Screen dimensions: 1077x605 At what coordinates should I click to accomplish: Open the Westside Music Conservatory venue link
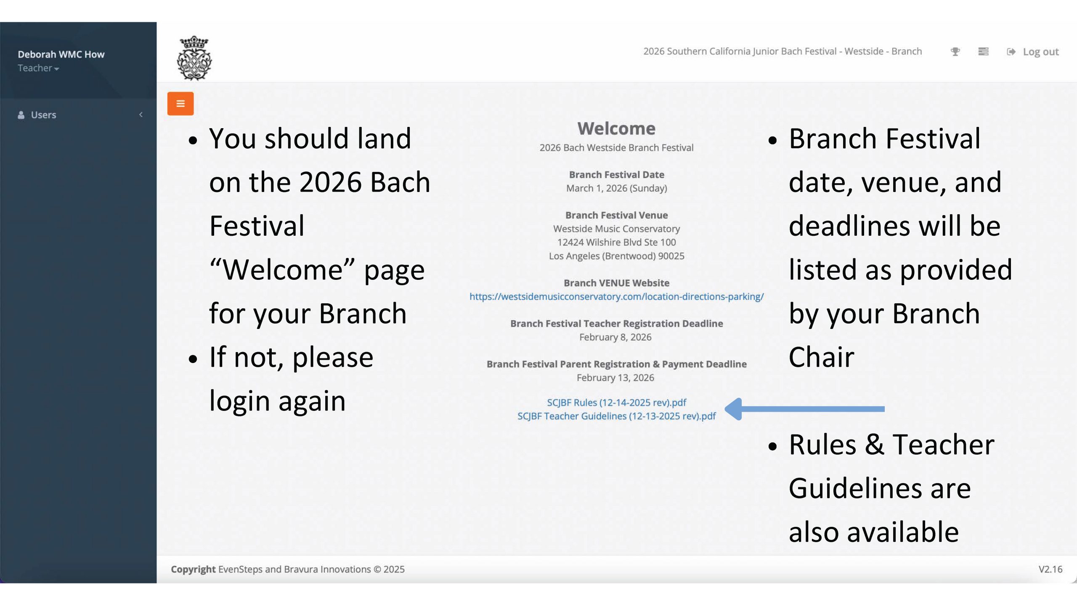(x=616, y=297)
